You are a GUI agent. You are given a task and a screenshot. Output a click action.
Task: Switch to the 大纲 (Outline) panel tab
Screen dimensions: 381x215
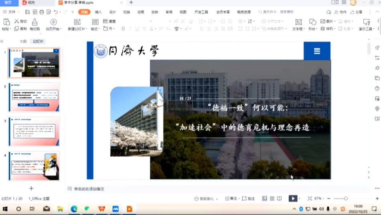23,41
